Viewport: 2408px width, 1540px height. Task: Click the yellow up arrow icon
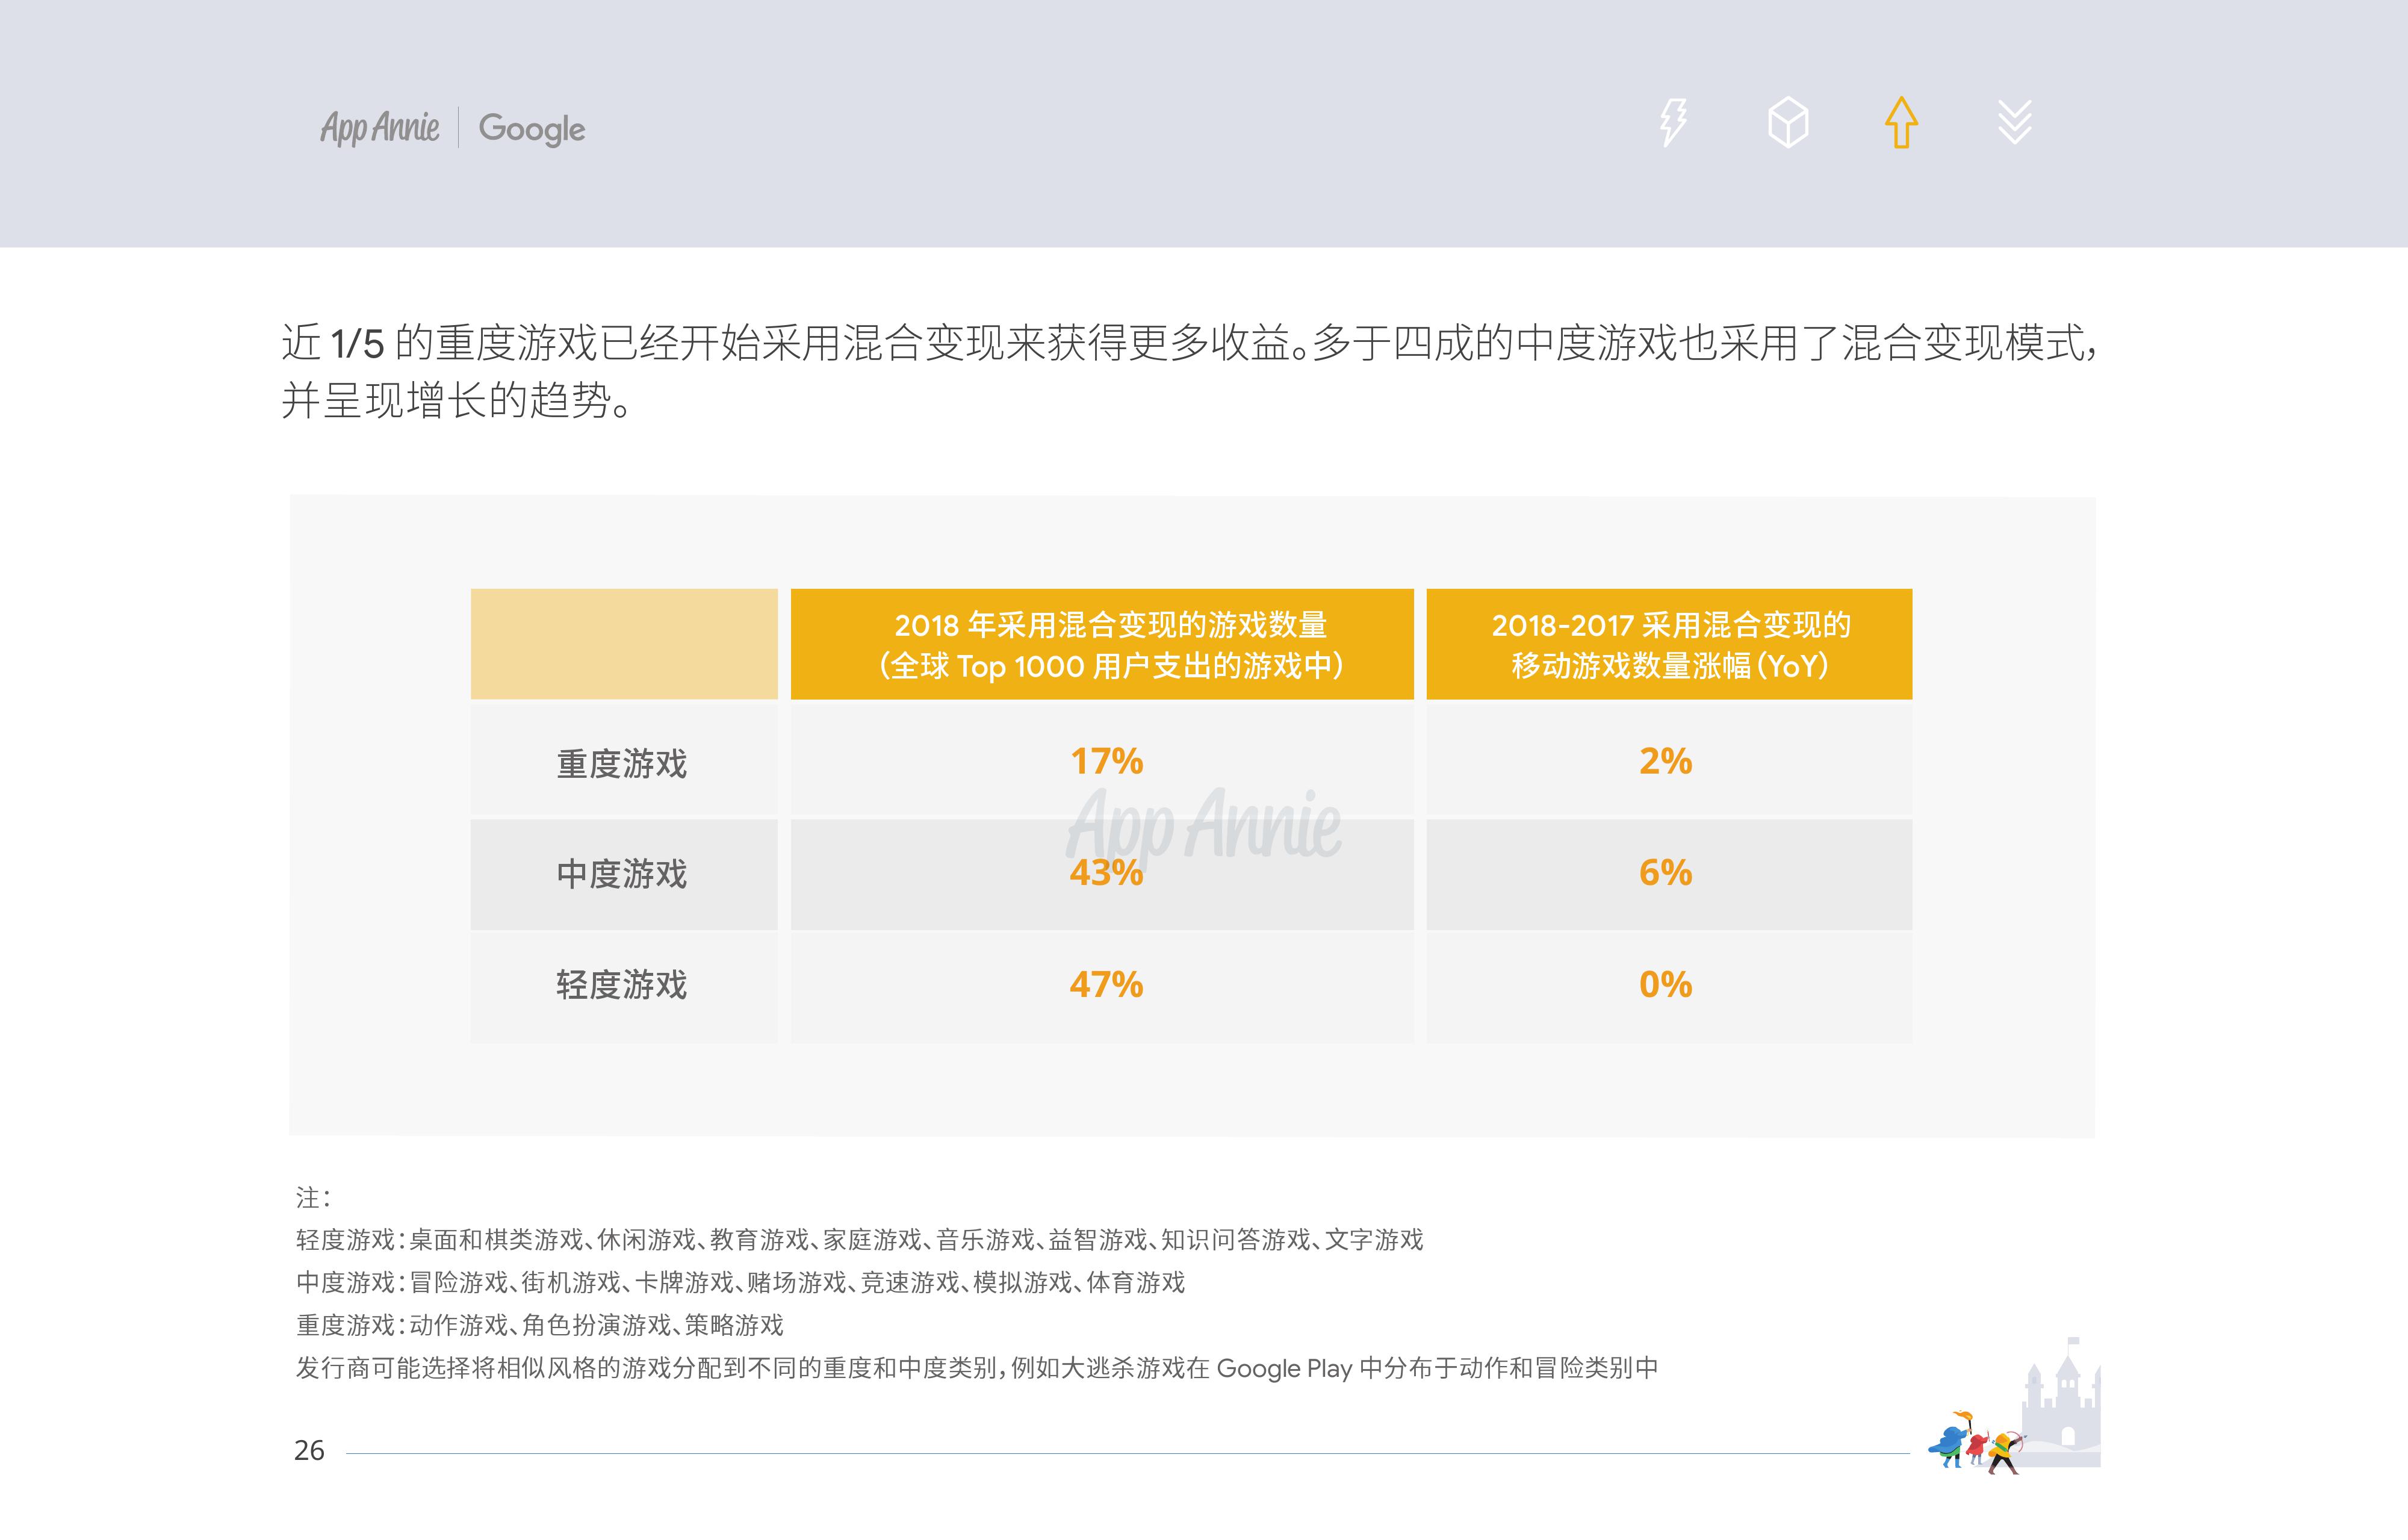(x=1901, y=123)
